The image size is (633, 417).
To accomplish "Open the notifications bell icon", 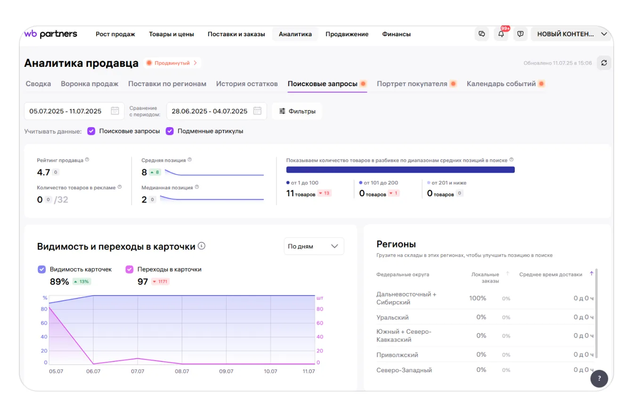I will click(501, 34).
